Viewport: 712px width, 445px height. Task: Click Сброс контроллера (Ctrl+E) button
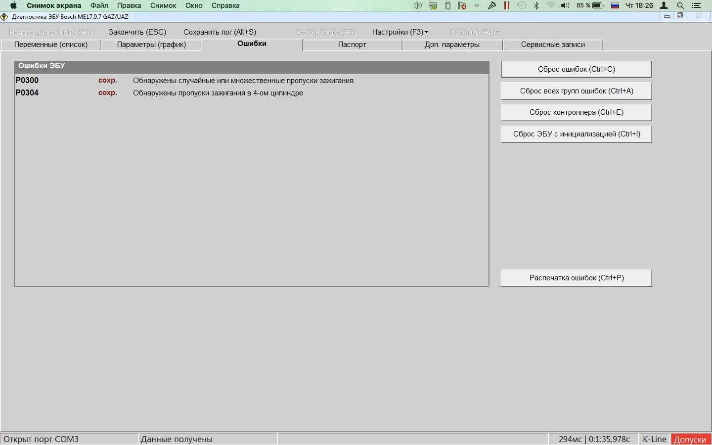[x=577, y=112]
